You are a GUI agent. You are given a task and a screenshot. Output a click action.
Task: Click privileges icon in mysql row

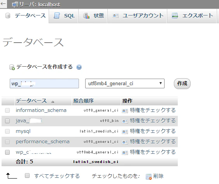point(125,132)
